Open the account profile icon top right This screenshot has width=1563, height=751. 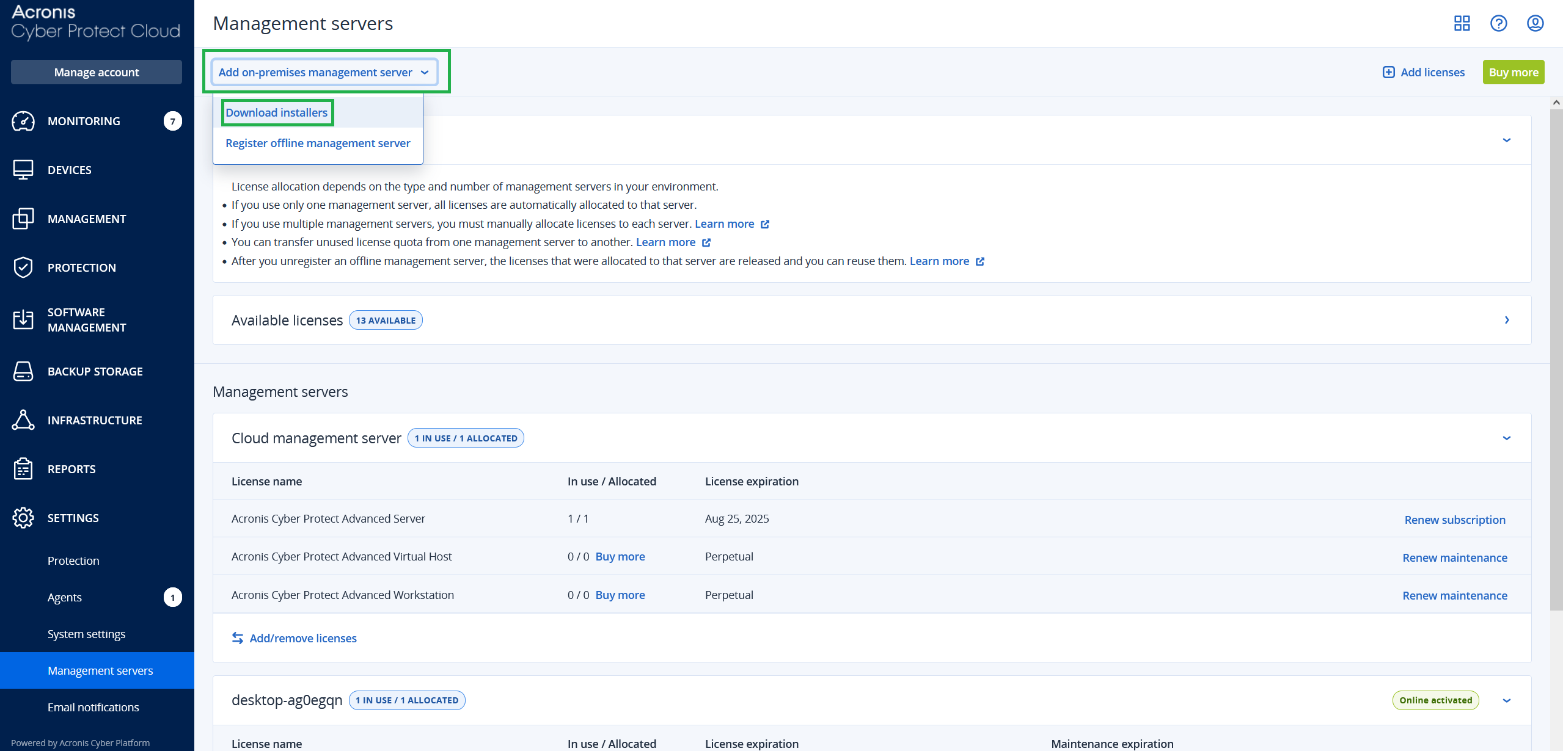click(x=1536, y=23)
